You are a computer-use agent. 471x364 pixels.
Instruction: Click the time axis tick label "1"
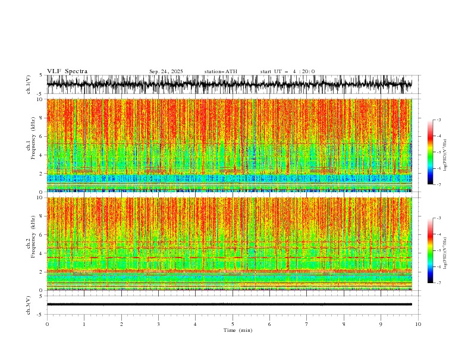coord(84,324)
